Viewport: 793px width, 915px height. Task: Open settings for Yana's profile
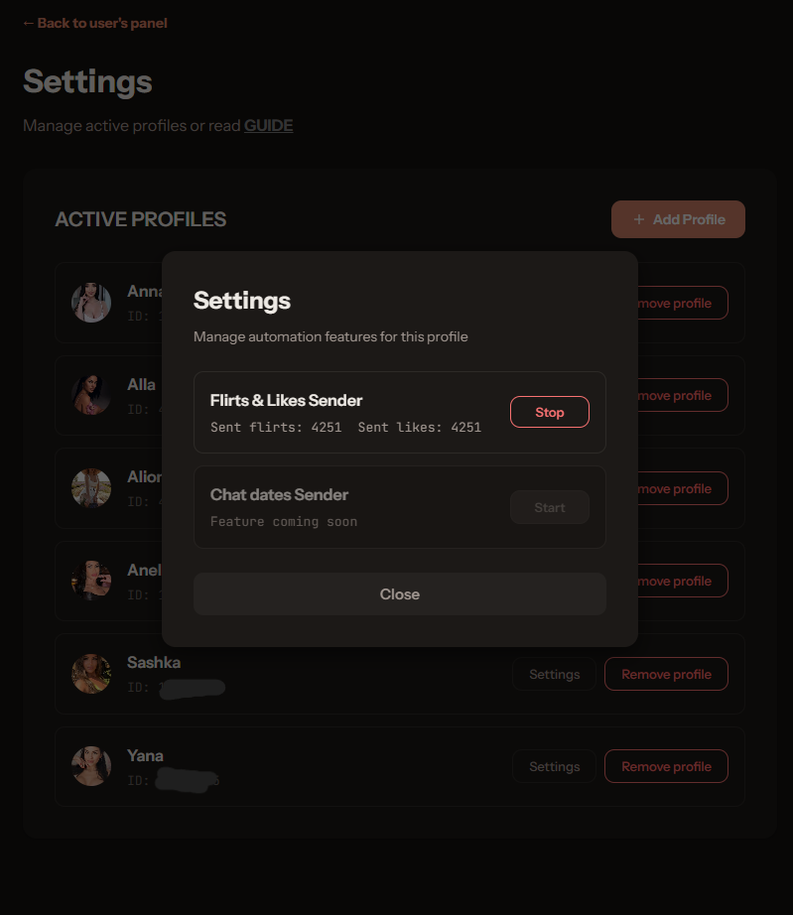[554, 766]
